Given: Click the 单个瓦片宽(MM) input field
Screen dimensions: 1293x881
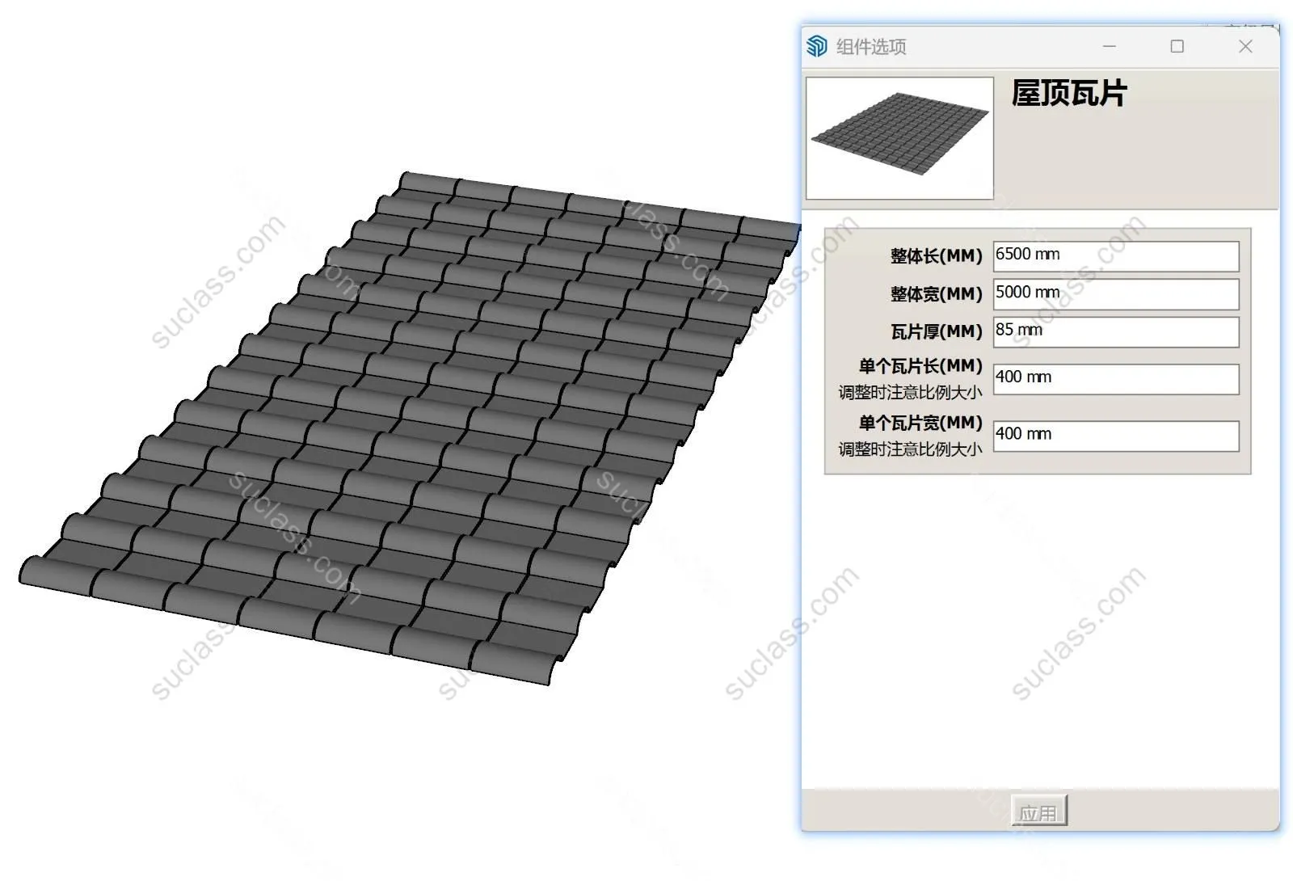Looking at the screenshot, I should pyautogui.click(x=1116, y=436).
